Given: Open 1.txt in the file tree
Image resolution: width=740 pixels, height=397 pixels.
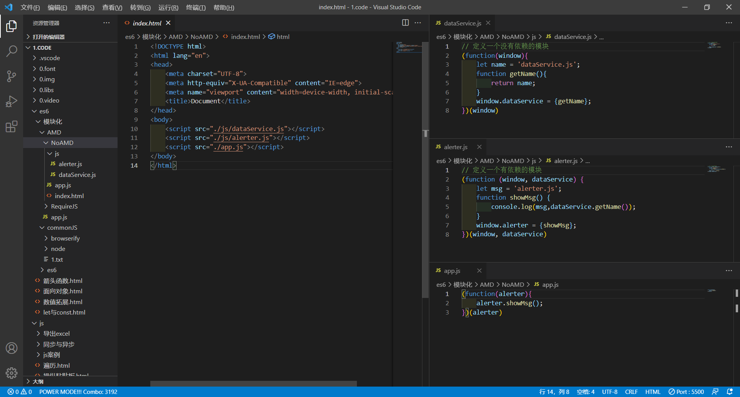Looking at the screenshot, I should [70, 259].
